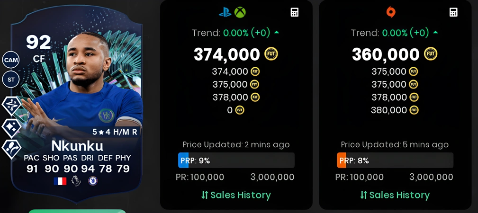Click the PlayStation platform icon
Viewport: 478px width, 213px height.
point(225,12)
